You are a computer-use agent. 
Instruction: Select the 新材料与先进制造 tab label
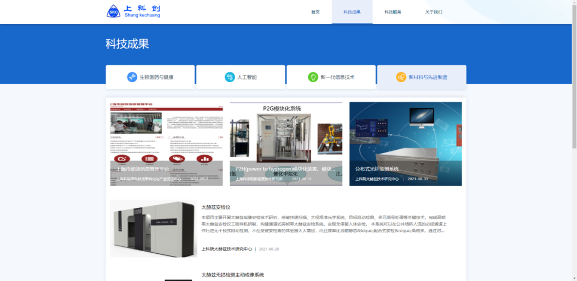point(428,77)
